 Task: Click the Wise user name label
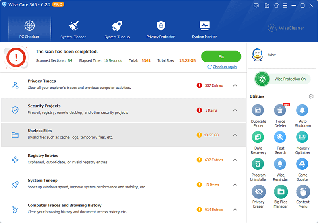pos(272,55)
